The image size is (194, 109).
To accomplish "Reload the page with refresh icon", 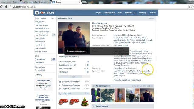I will 1,7.
